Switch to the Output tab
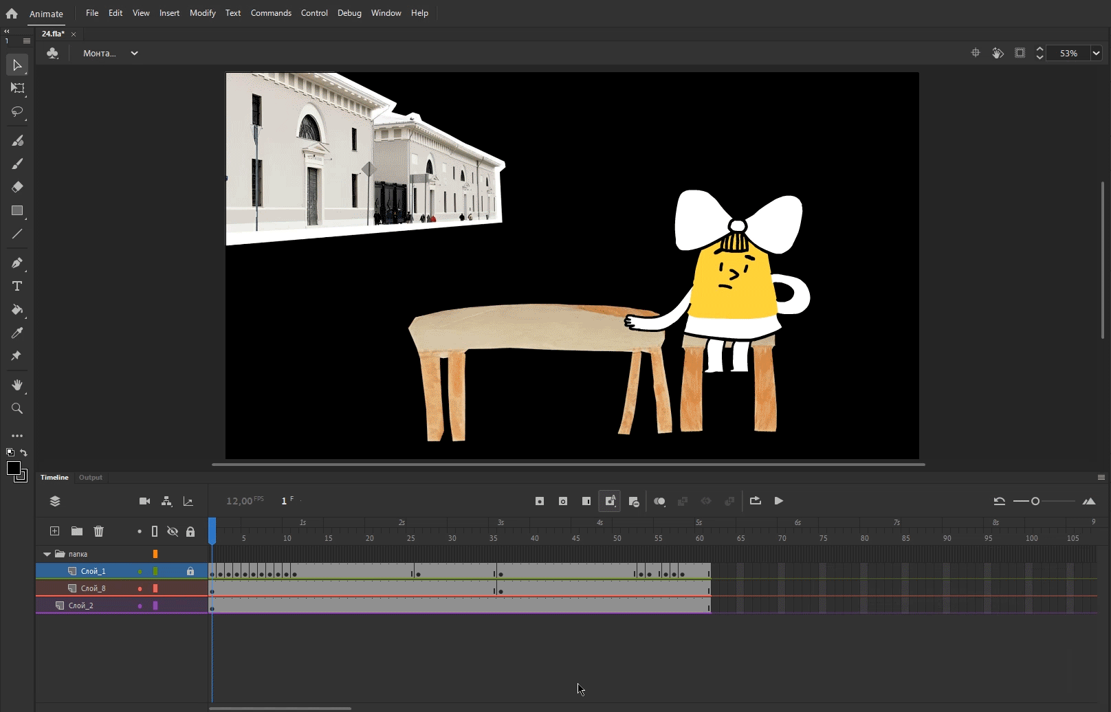This screenshot has width=1111, height=712. pos(90,478)
